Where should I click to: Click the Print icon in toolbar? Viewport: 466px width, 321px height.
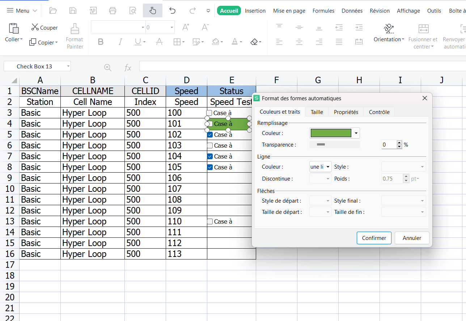(x=113, y=11)
